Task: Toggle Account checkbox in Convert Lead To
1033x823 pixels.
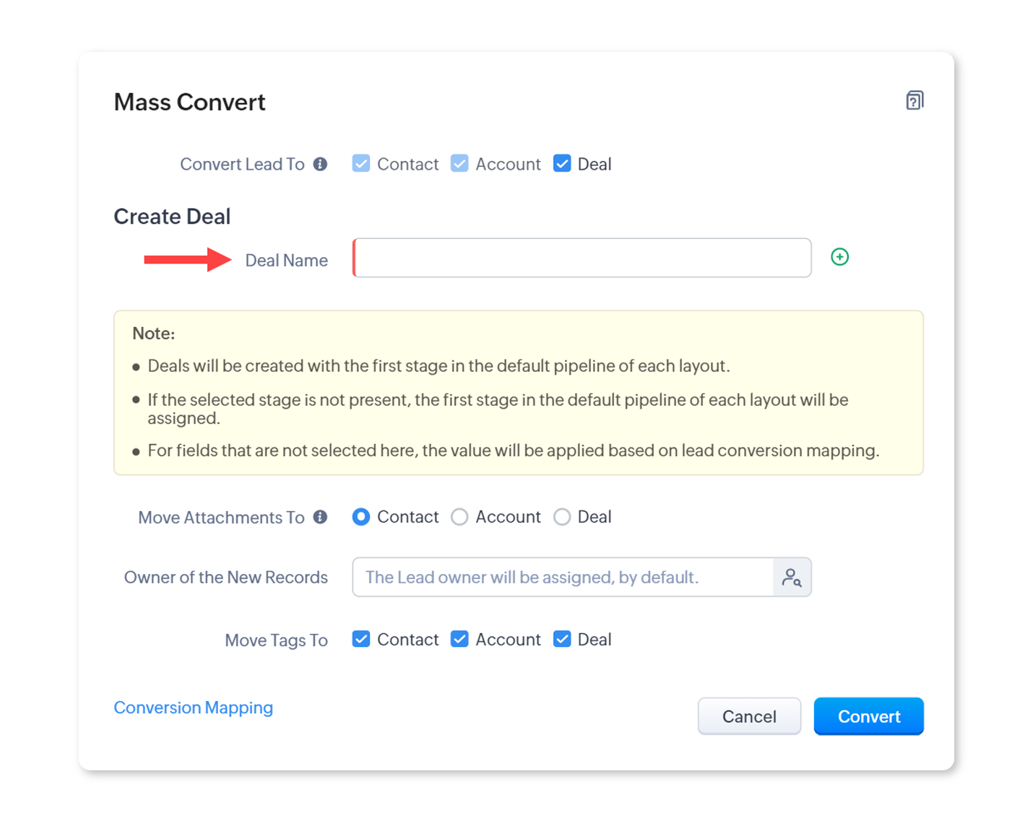Action: 459,164
